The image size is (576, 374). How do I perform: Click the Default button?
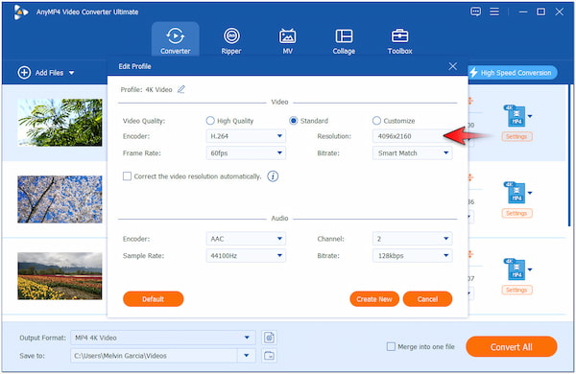pyautogui.click(x=154, y=299)
